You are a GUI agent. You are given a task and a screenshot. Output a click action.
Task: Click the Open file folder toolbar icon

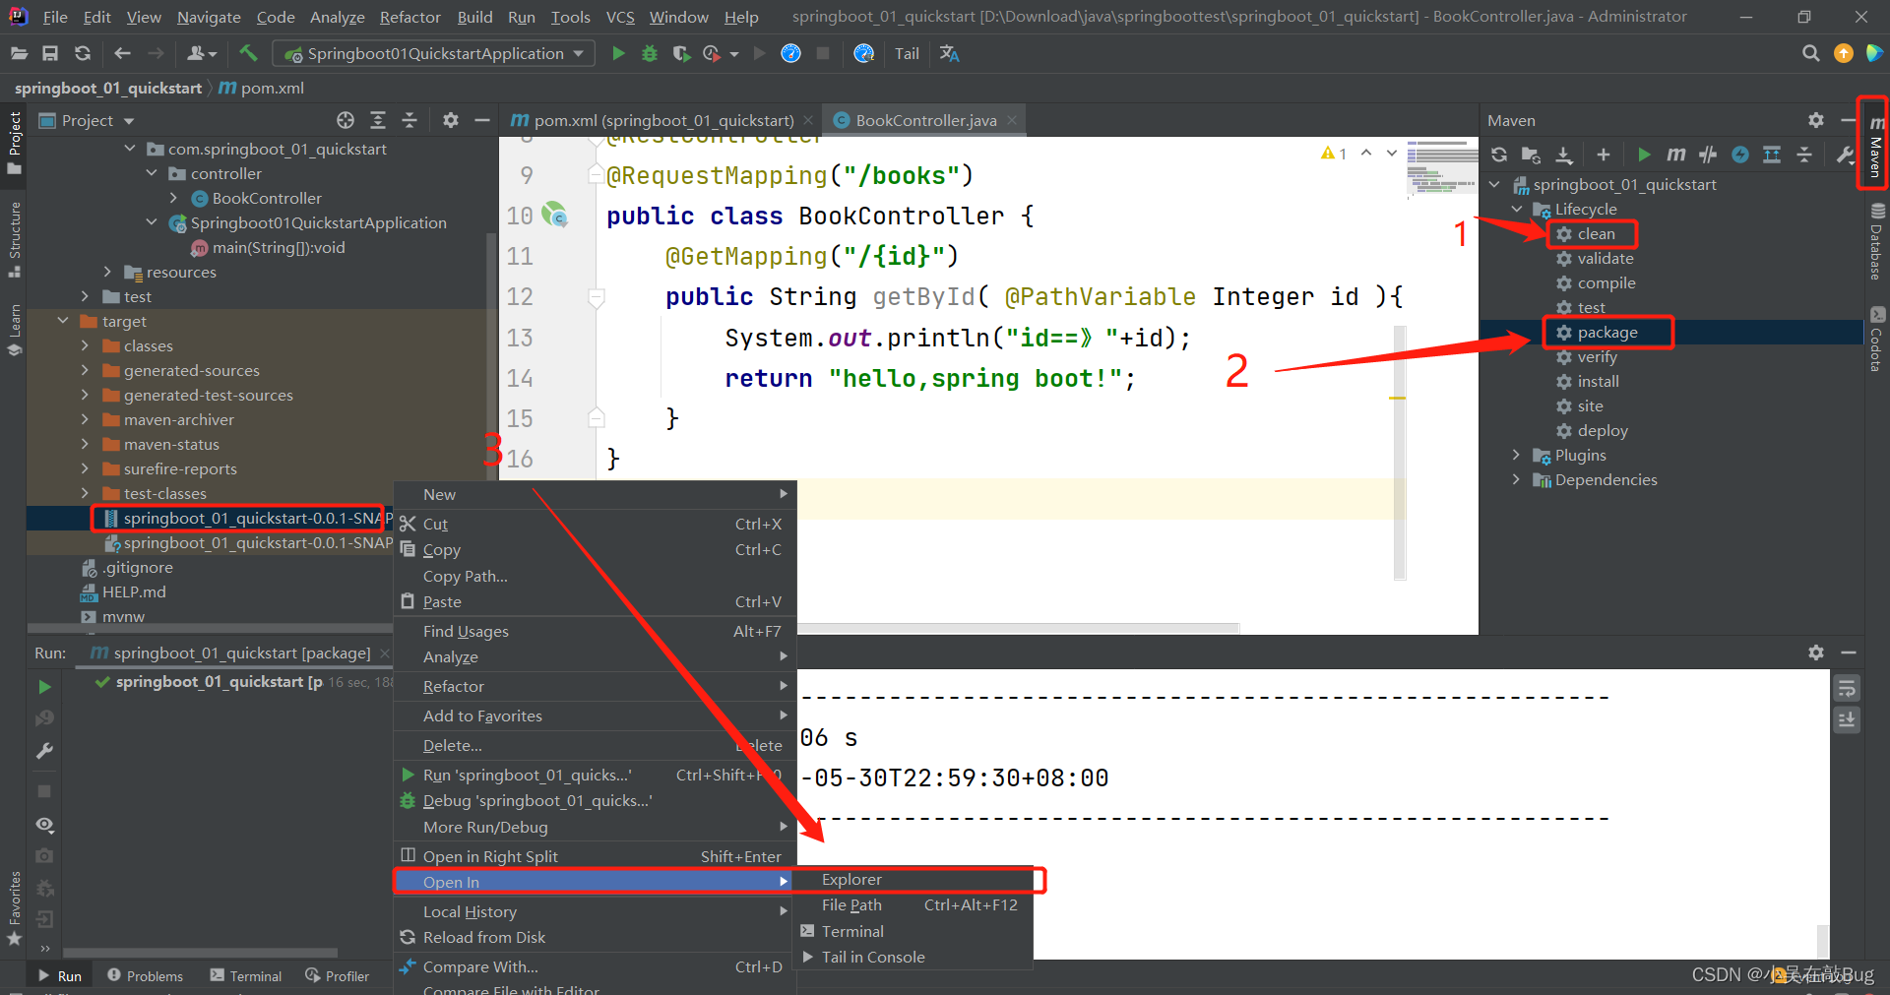tap(19, 53)
